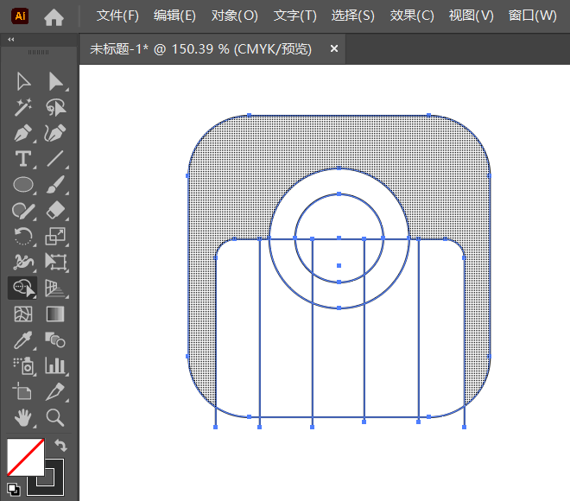570x501 pixels.
Task: Choose the Eyedropper tool
Action: 23,339
